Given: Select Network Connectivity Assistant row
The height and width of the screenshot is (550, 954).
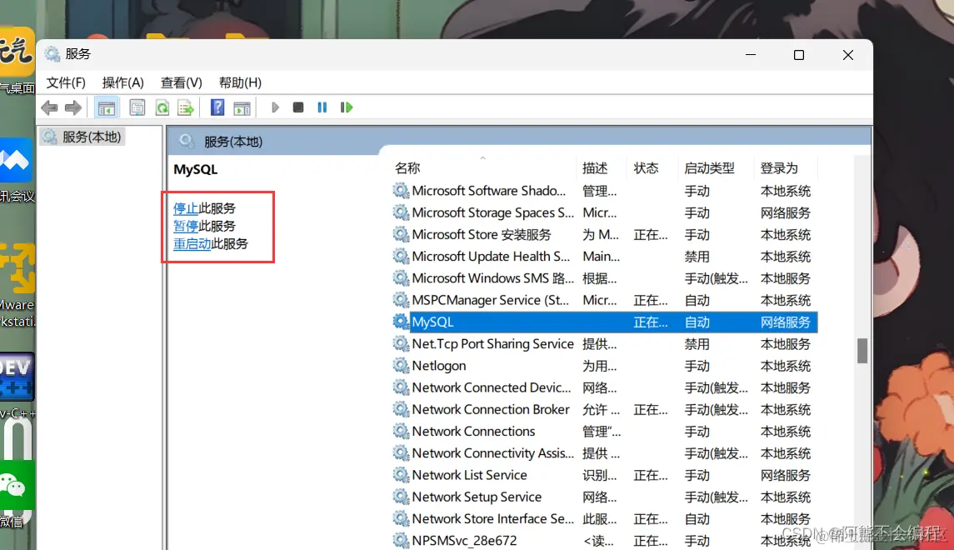Looking at the screenshot, I should tap(604, 453).
